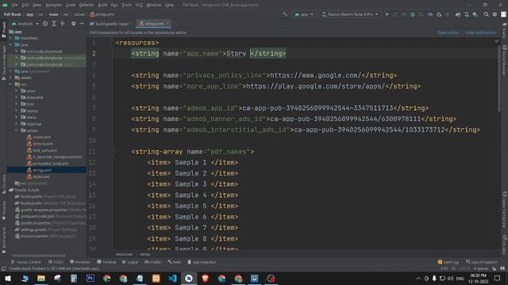Open Search Everywhere magnifier icon
The image size is (508, 285).
[x=486, y=14]
